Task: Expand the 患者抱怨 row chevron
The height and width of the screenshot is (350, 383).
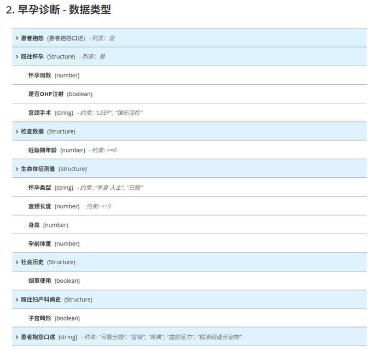Action: pyautogui.click(x=17, y=38)
